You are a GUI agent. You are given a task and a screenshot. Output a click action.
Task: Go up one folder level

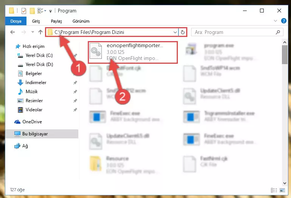coord(40,32)
